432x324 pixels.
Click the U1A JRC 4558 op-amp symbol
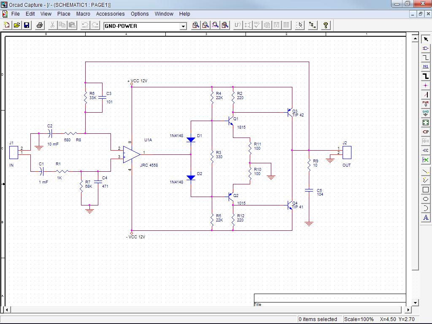tap(131, 154)
